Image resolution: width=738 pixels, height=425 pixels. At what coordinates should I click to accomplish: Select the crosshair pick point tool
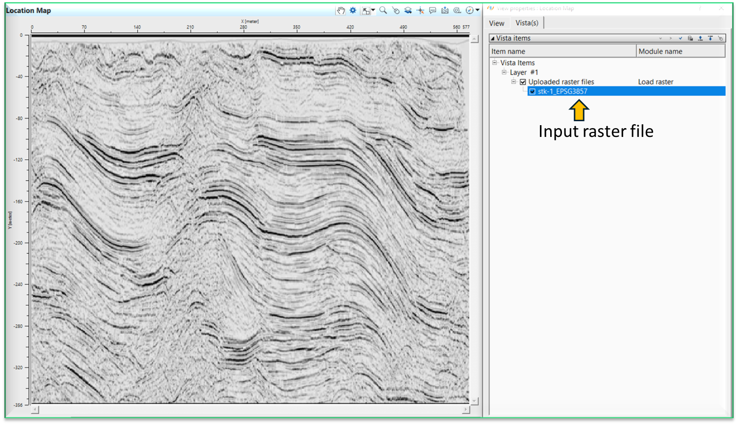point(420,10)
